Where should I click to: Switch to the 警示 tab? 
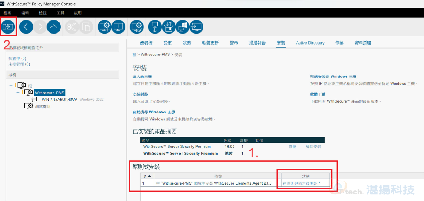234,43
